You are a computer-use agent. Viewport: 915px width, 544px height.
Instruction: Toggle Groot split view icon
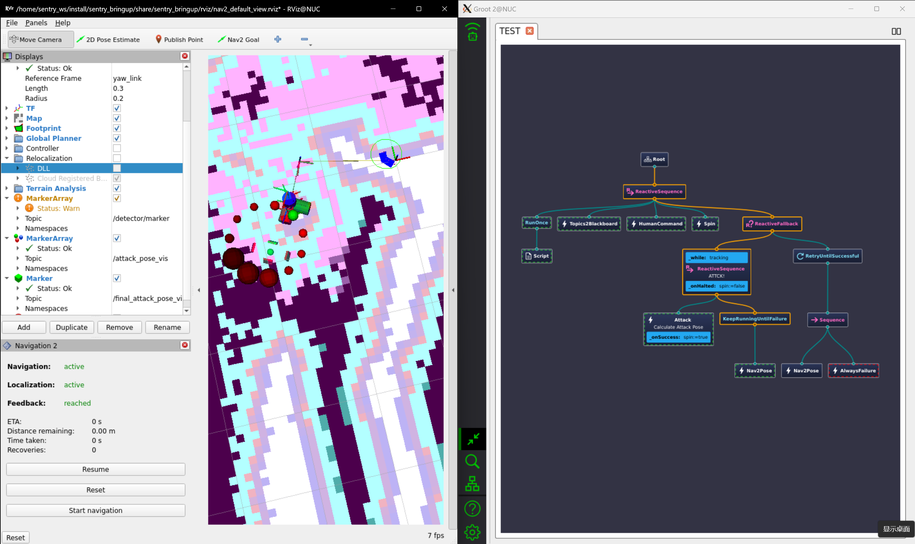coord(896,31)
